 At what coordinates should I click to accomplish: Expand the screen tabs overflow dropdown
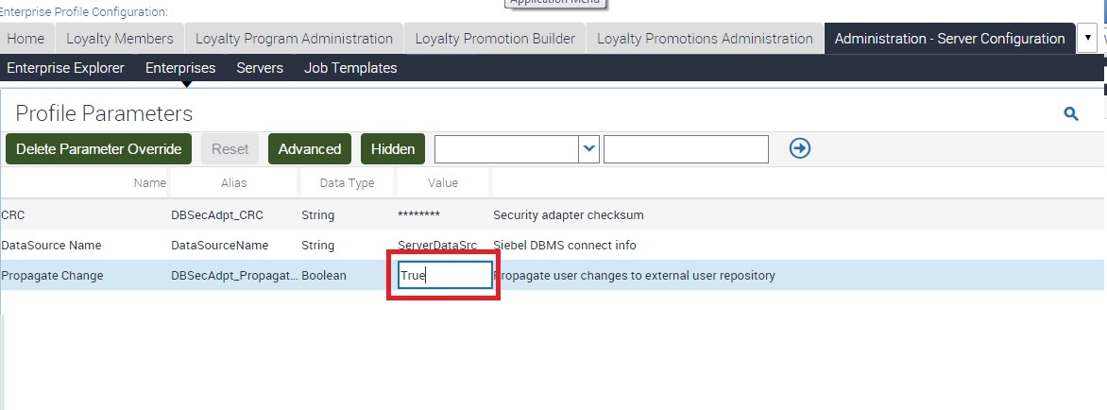(1088, 39)
